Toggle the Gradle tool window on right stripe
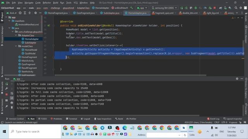Image resolution: width=248 pixels, height=139 pixels. click(246, 17)
